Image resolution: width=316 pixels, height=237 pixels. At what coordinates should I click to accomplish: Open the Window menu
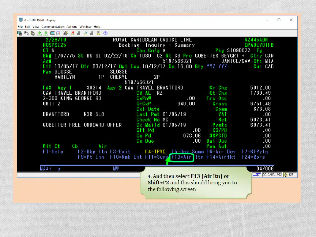(x=86, y=27)
